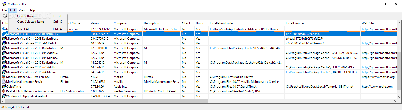The image size is (402, 110).
Task: Click the version cell 7.72.80.56
Action: (x=98, y=87)
